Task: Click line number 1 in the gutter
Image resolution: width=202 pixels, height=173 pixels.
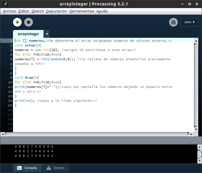Action: (11, 41)
